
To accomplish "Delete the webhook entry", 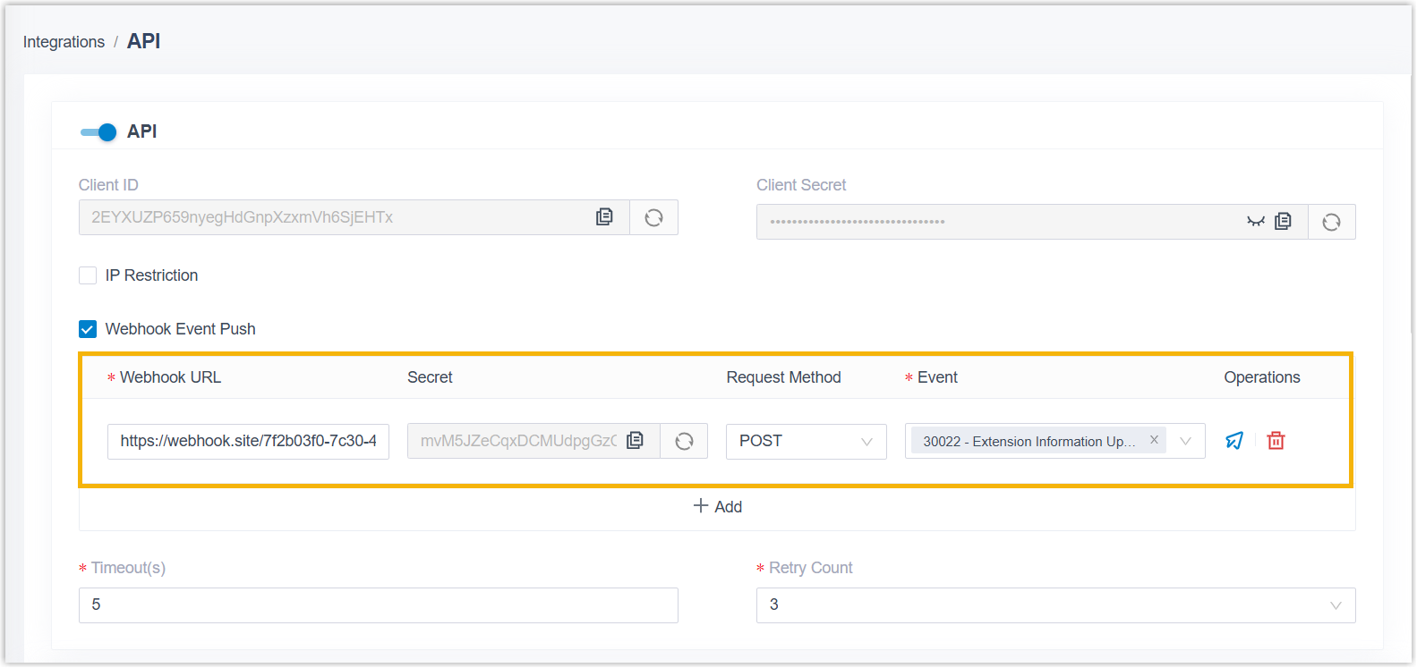I will coord(1276,441).
